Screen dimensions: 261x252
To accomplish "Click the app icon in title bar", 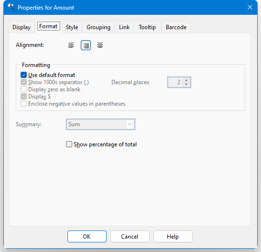I will pos(11,7).
